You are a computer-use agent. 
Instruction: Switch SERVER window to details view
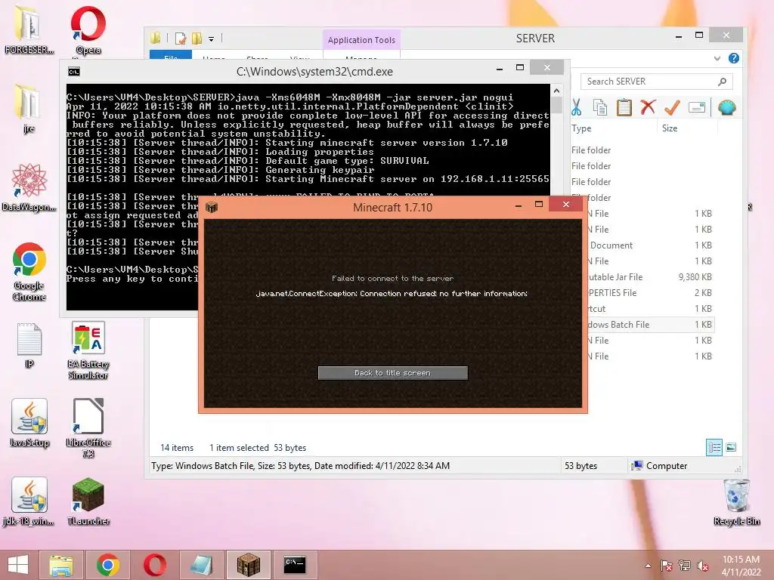(714, 447)
